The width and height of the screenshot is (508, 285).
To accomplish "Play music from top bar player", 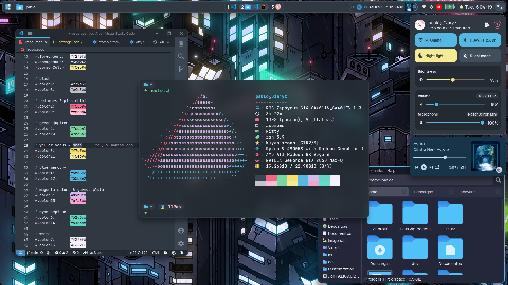I will point(359,7).
